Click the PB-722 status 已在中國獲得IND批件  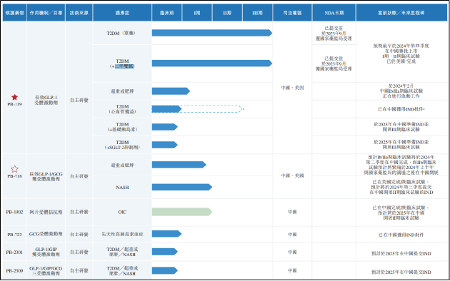tap(401, 235)
